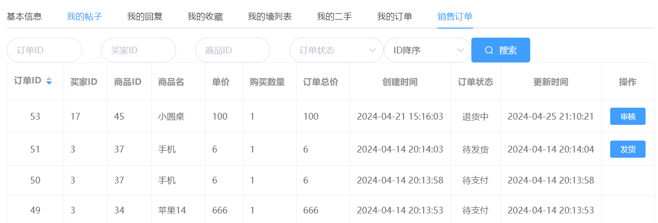Click the search magnifier icon
The width and height of the screenshot is (658, 223).
(489, 50)
